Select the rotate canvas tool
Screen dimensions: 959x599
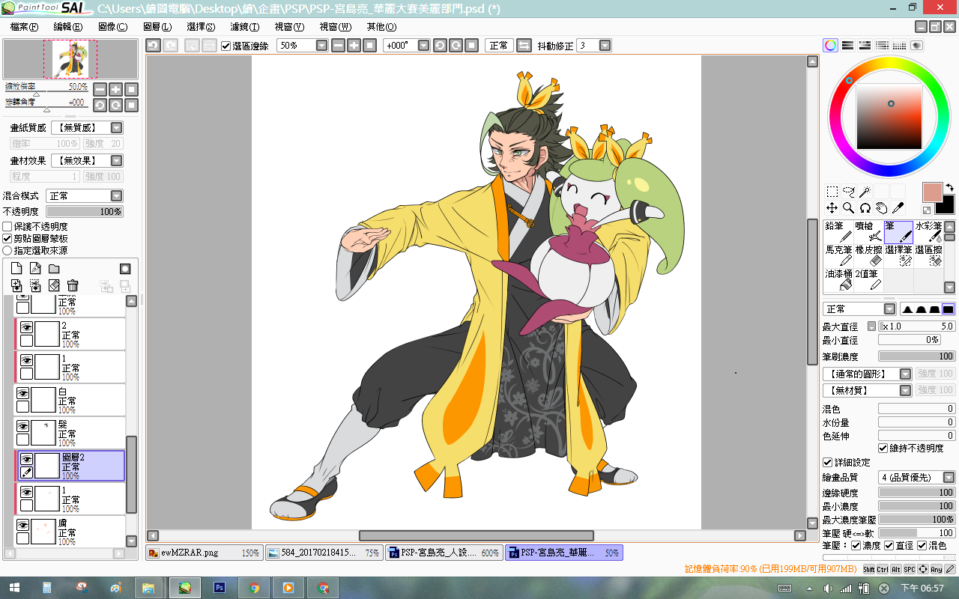[x=865, y=208]
